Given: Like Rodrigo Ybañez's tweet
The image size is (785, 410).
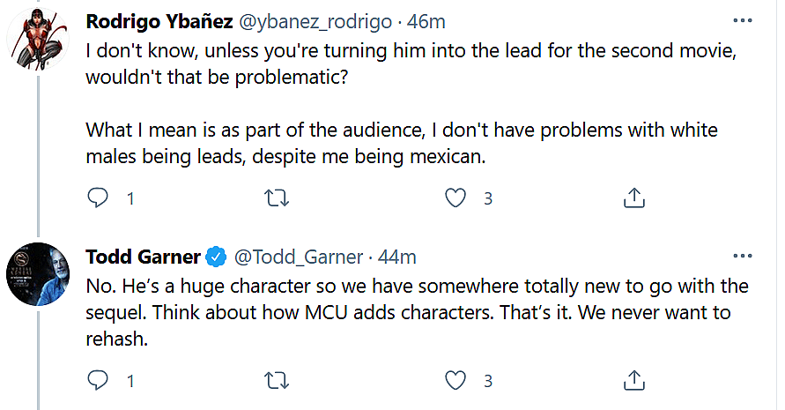Looking at the screenshot, I should 455,198.
